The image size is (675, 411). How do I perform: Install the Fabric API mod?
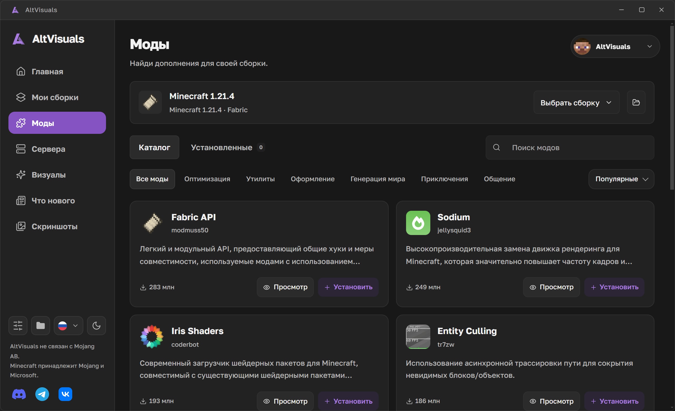click(x=348, y=287)
